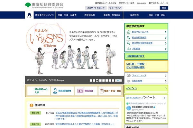Go to the Top home icon

click(x=29, y=15)
